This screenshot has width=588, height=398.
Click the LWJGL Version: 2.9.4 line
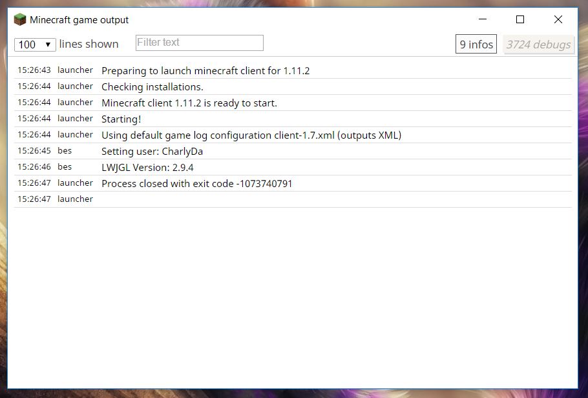click(x=293, y=167)
